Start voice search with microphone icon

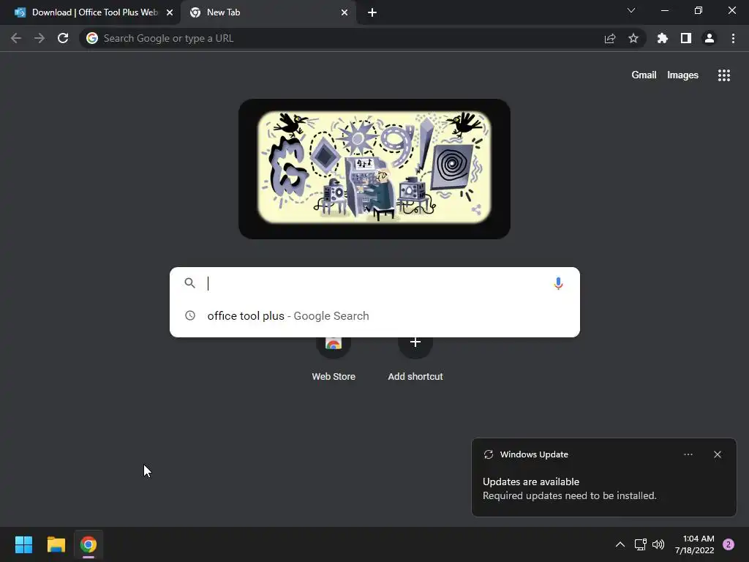[558, 283]
